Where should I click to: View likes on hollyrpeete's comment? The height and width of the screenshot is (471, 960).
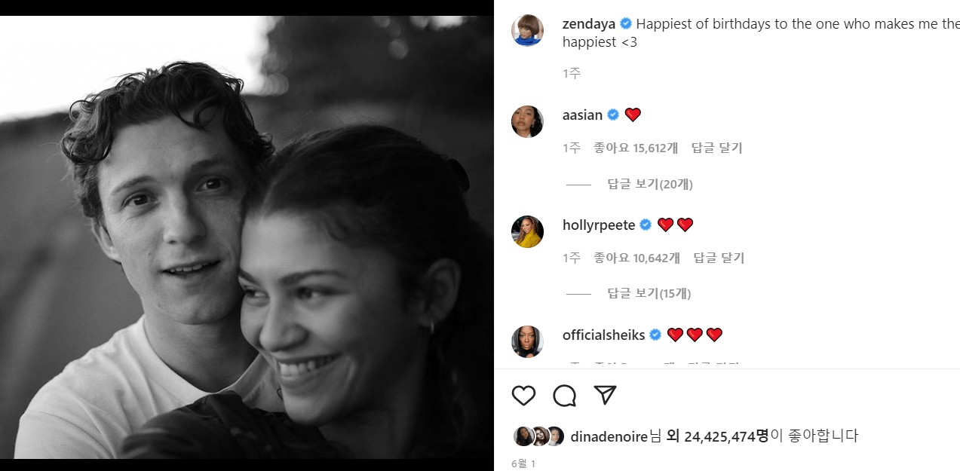pyautogui.click(x=636, y=258)
